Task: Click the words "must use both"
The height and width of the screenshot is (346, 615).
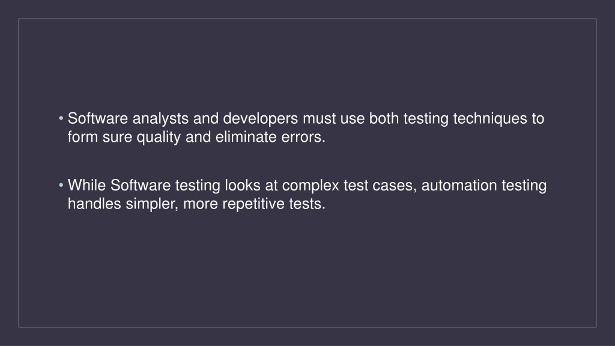Action: [351, 118]
